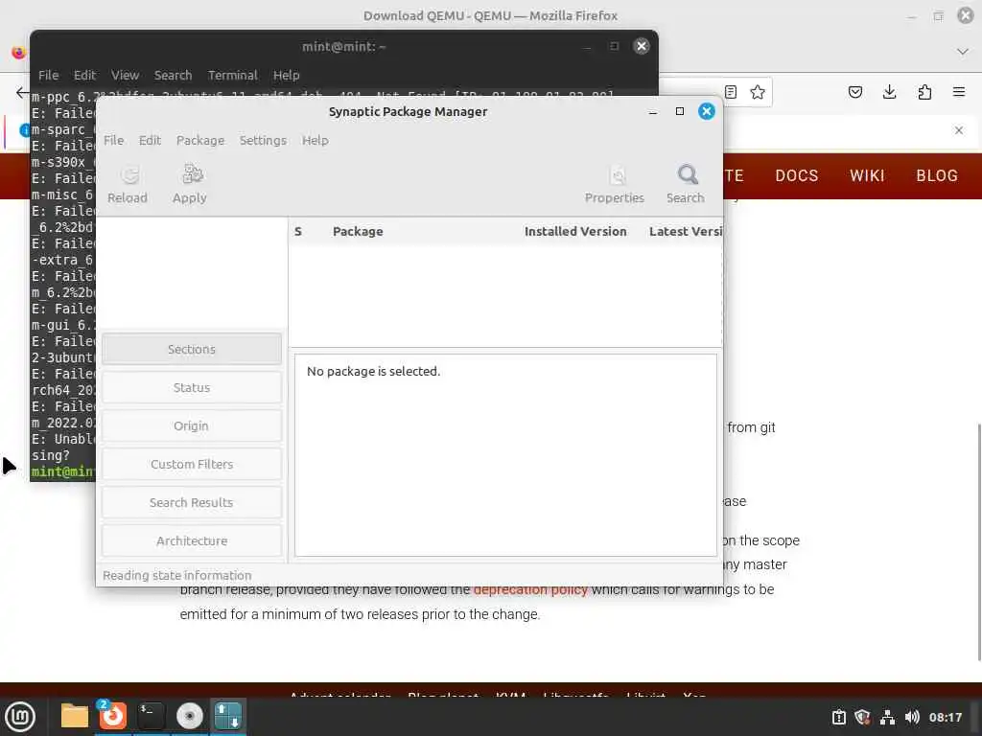
Task: Maximize the Synaptic Package Manager window
Action: [x=680, y=111]
